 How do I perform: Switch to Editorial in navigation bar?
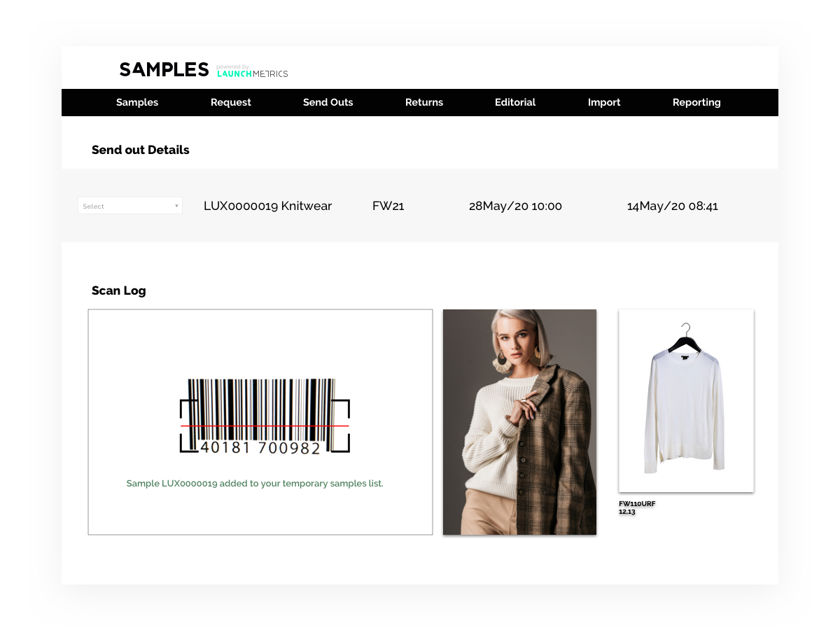515,102
